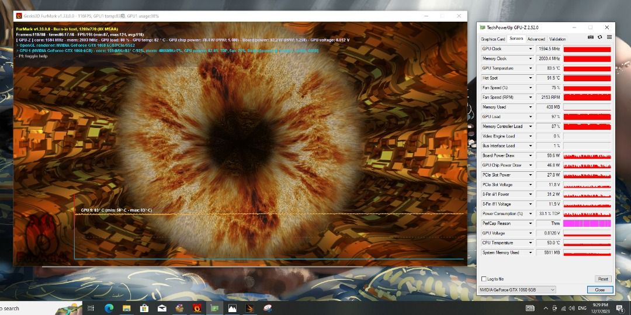Click the Wi-Fi network tray icon

point(563,308)
